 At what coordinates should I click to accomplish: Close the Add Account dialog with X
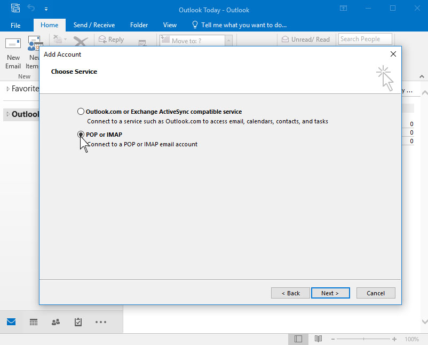point(393,54)
